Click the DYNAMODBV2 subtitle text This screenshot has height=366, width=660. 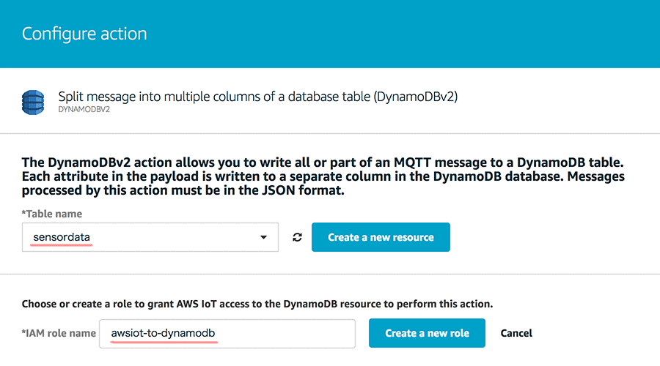pos(84,109)
